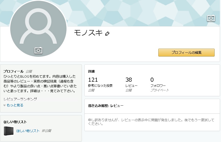Viewport: 221px width, 142px height.
Task: Click the ほしい物リスト section heading
Action: coord(15,122)
